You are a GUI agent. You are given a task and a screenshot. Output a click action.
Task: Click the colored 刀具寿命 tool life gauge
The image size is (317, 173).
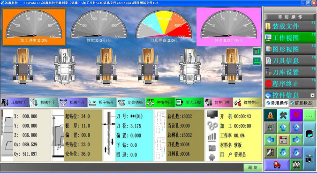(x=164, y=26)
